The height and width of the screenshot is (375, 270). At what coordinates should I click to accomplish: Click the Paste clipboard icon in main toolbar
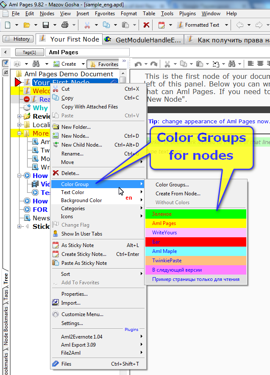point(125,25)
